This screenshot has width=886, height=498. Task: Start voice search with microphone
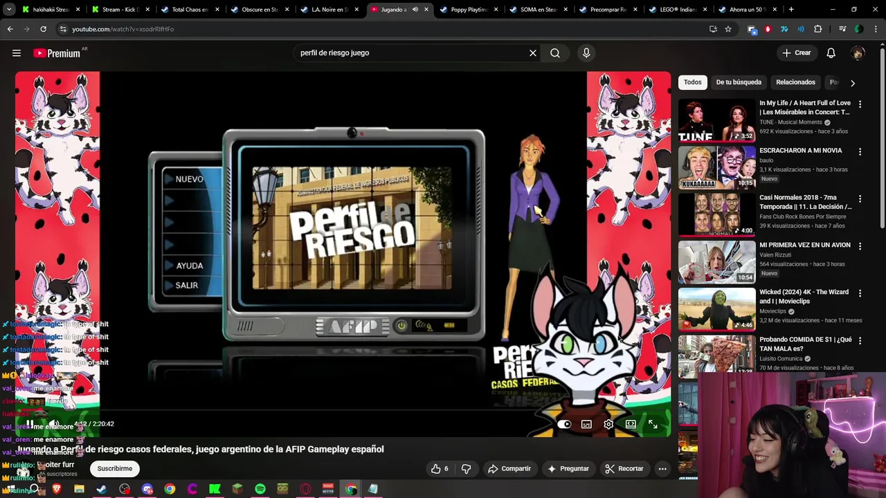[586, 53]
